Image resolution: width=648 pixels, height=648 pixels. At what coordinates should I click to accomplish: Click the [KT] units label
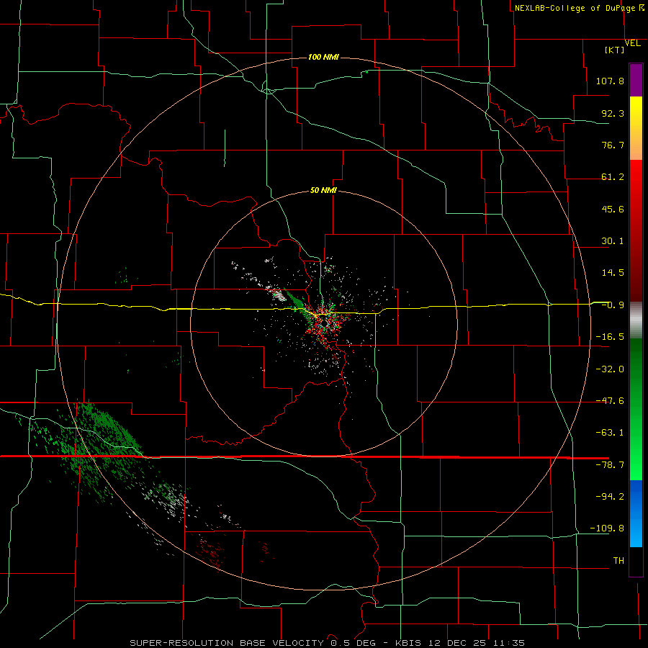tap(615, 50)
